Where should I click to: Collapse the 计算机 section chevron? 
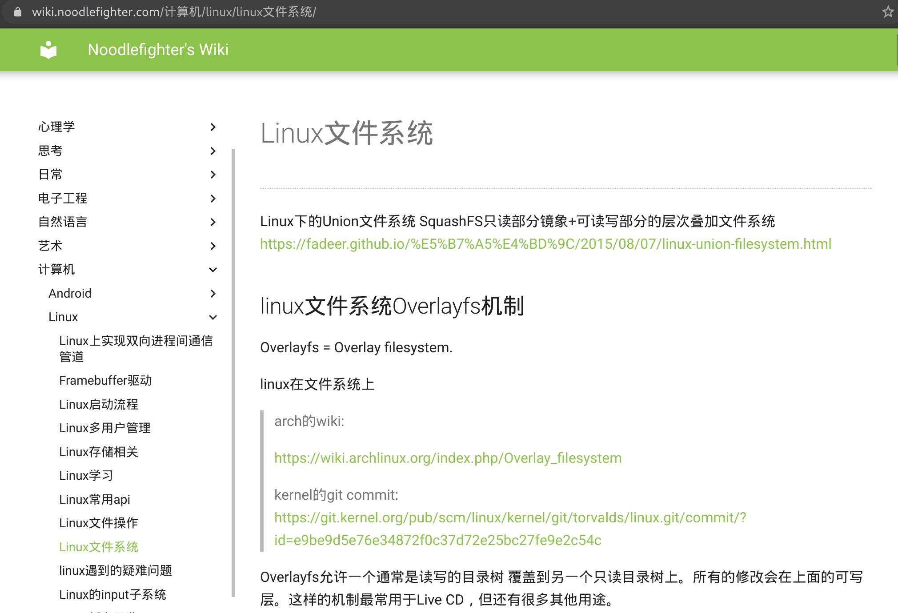click(213, 270)
